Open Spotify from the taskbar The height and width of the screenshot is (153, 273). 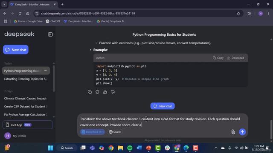[x=130, y=148]
